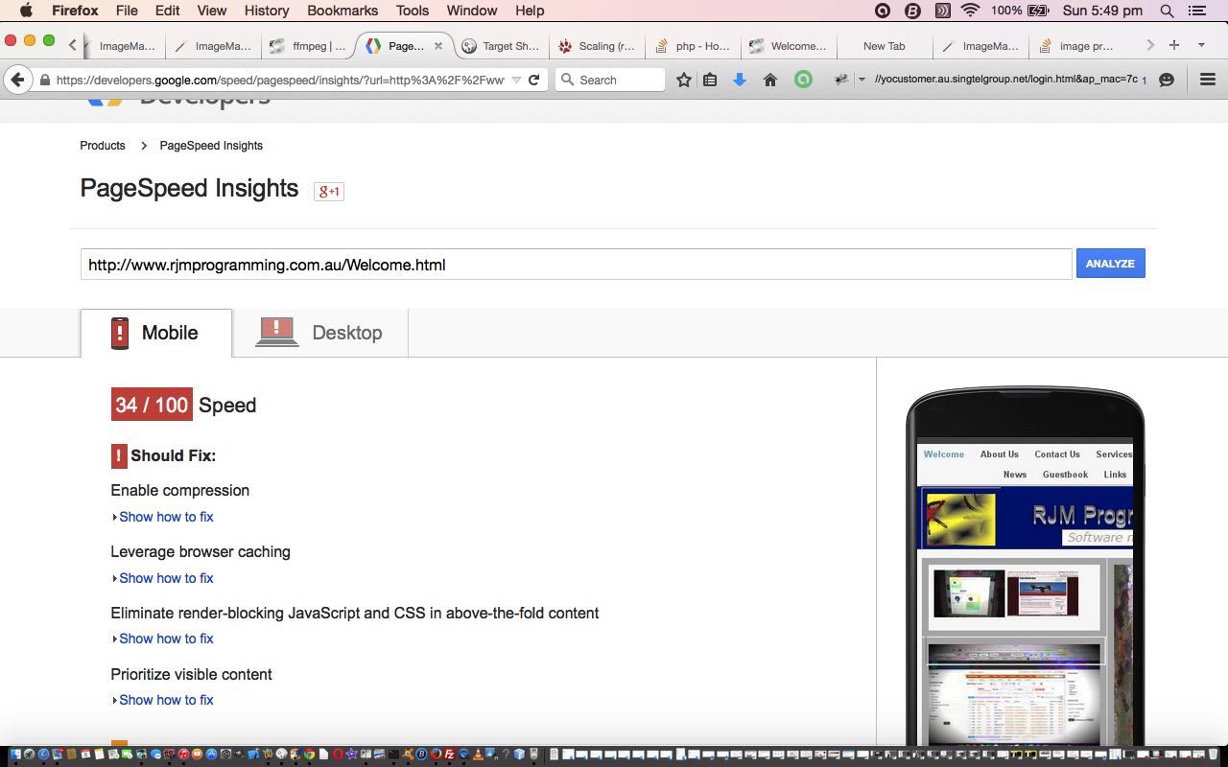Viewport: 1228px width, 767px height.
Task: Reload the page with the refresh icon
Action: (534, 80)
